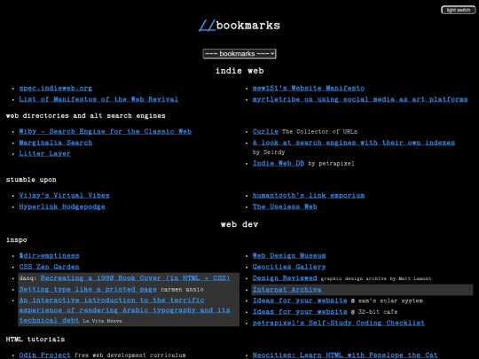Open the Litter Layer link

tap(44, 153)
